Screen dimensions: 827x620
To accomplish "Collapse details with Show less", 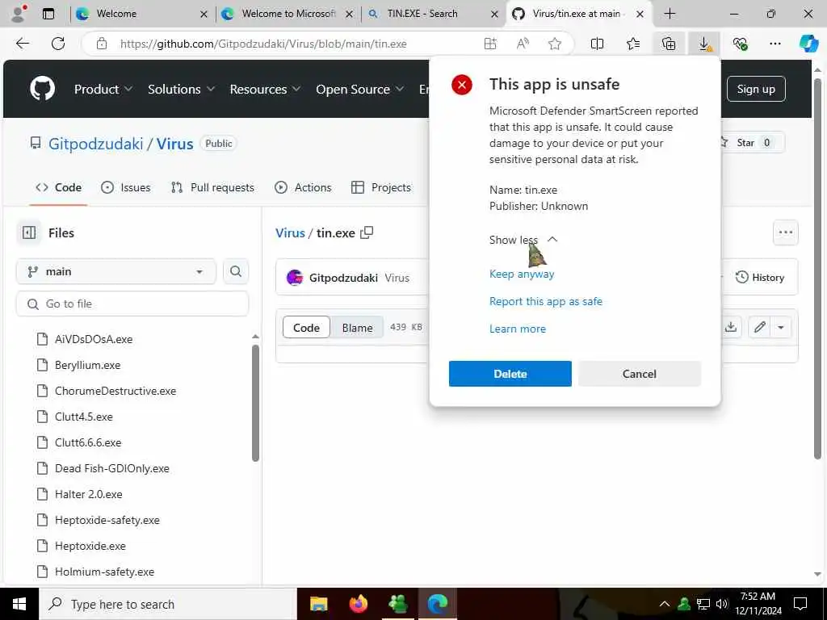I will (523, 240).
